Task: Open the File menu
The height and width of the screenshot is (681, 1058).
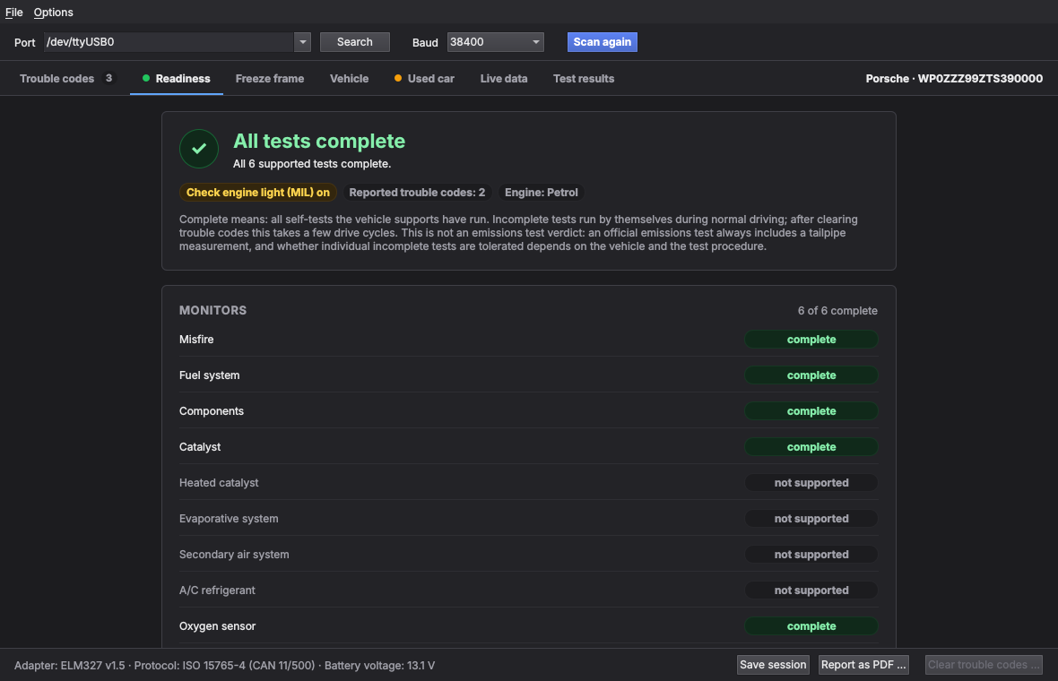Action: [x=14, y=13]
